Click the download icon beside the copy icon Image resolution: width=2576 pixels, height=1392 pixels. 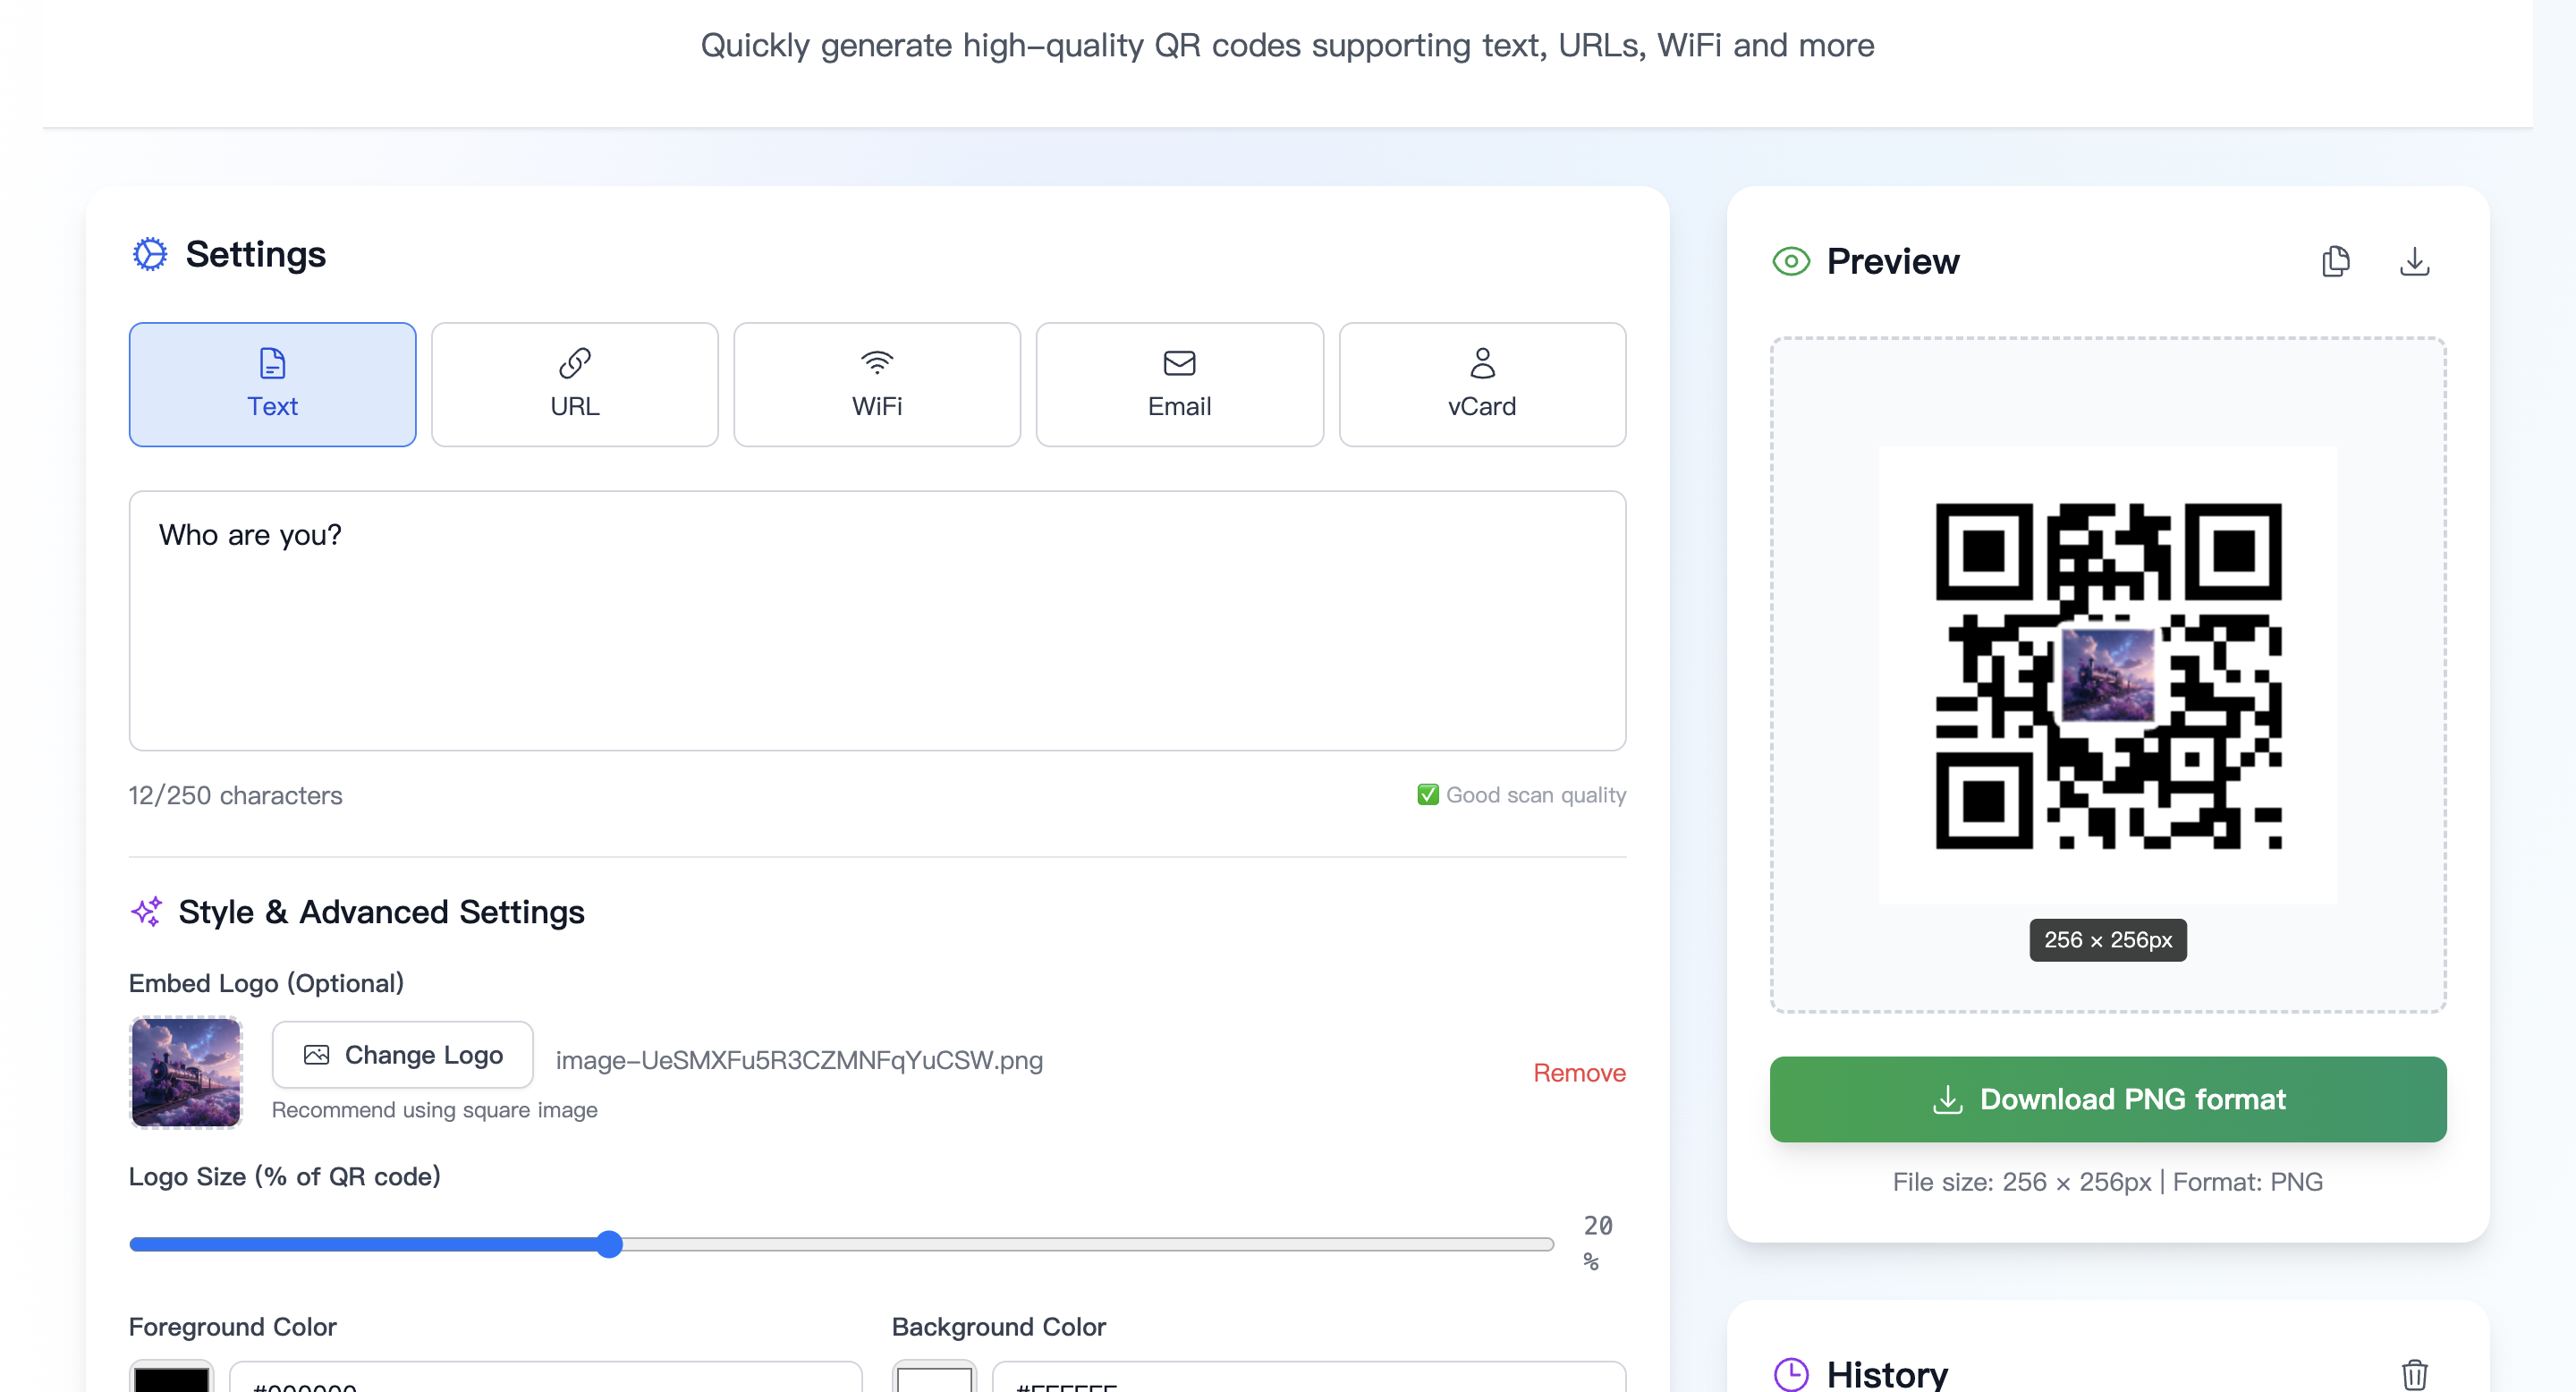click(x=2415, y=261)
